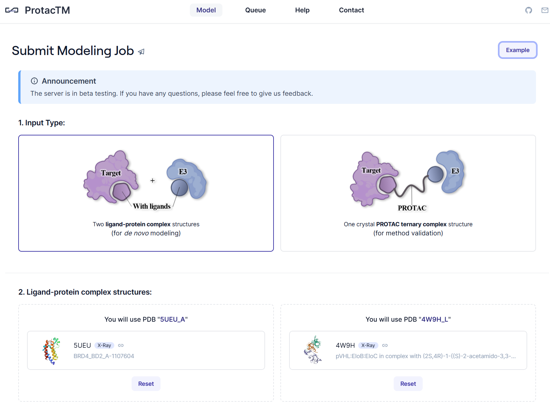The width and height of the screenshot is (550, 405).
Task: Select the PROTAC ternary complex input type
Action: pyautogui.click(x=408, y=193)
